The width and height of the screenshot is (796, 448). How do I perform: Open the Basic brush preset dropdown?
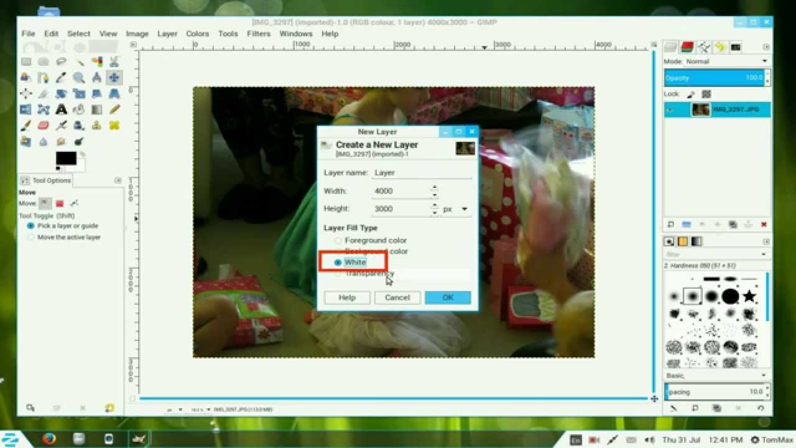tap(717, 376)
